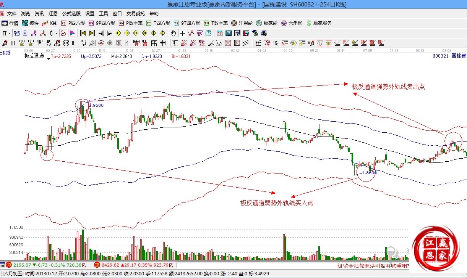The image size is (467, 278).
Task: Launch the 江恩轮 Gann wheel
Action: tap(242, 23)
